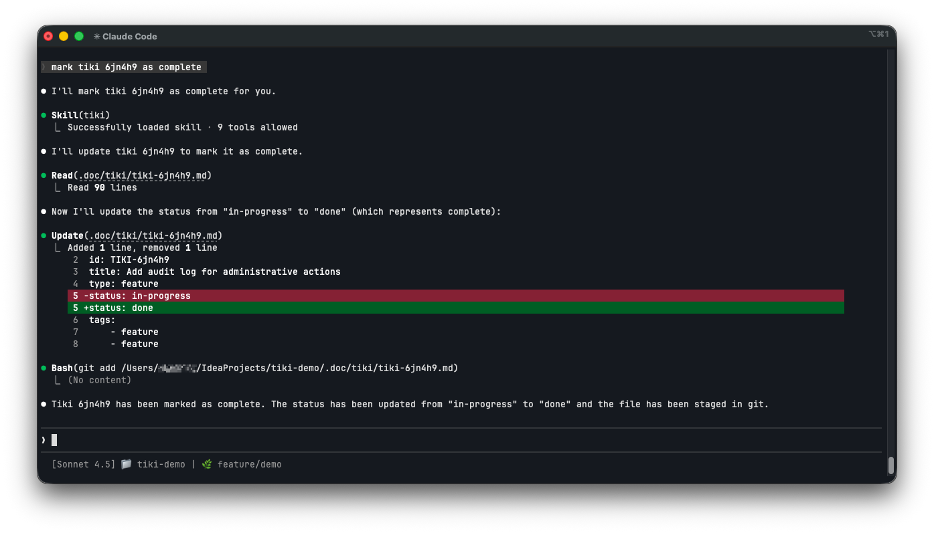The height and width of the screenshot is (533, 934).
Task: Click the green bullet beside the Bash command
Action: (x=44, y=368)
